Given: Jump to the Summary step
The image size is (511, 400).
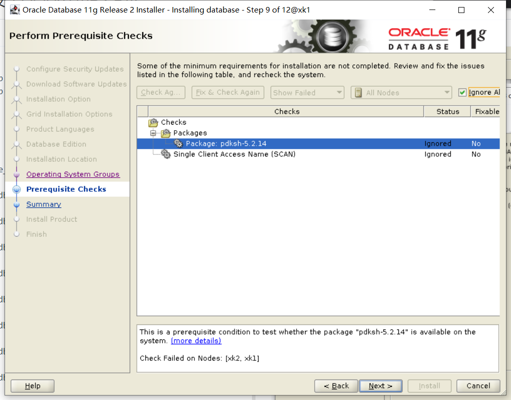Looking at the screenshot, I should tap(44, 204).
